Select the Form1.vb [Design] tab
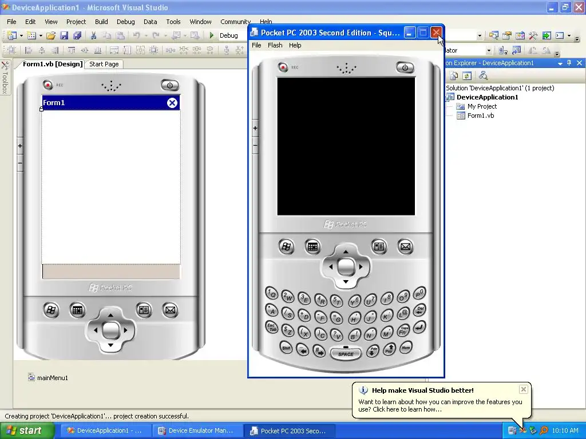The image size is (586, 439). 53,64
